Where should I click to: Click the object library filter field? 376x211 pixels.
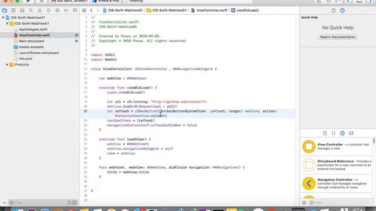[x=341, y=203]
